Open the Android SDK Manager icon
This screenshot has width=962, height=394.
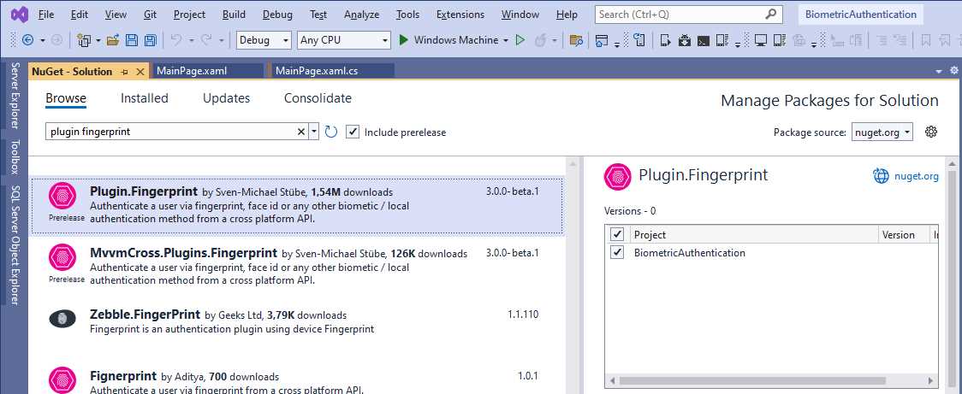[685, 40]
